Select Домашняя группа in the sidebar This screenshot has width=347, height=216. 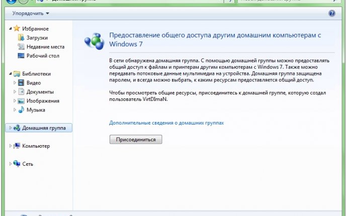click(44, 128)
